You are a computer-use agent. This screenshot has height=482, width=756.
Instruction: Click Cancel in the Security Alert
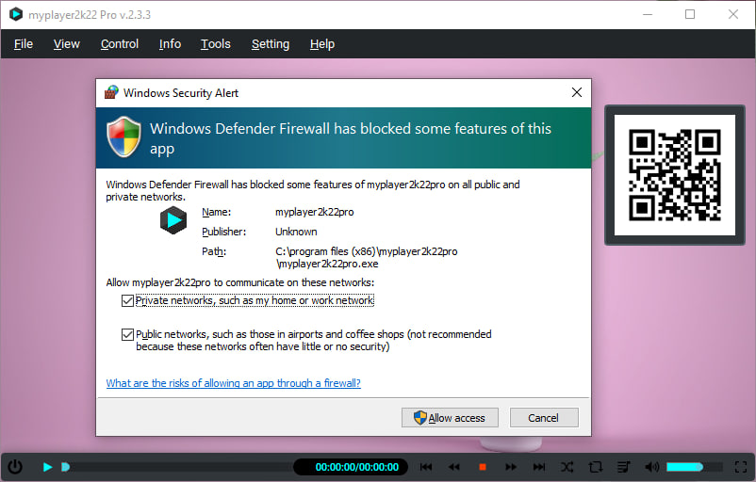click(543, 417)
